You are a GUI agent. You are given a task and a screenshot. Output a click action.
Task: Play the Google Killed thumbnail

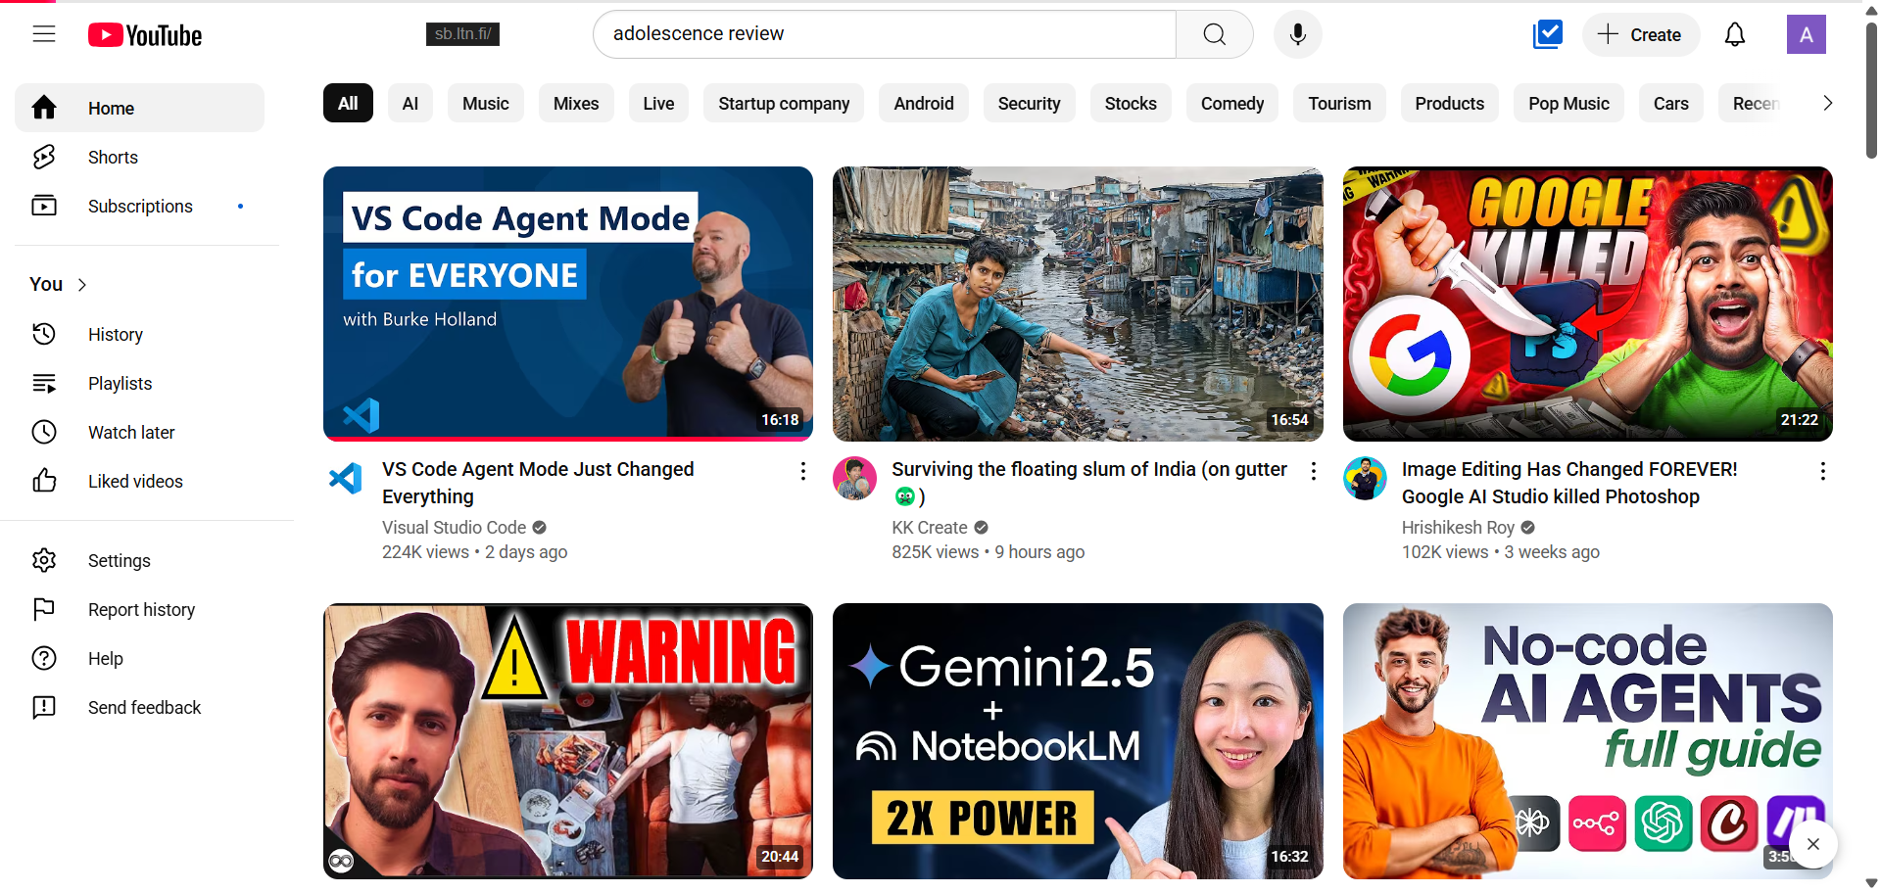[x=1588, y=304]
